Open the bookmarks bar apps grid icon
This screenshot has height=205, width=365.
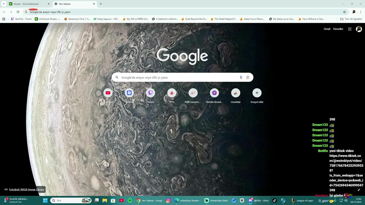click(x=4, y=19)
